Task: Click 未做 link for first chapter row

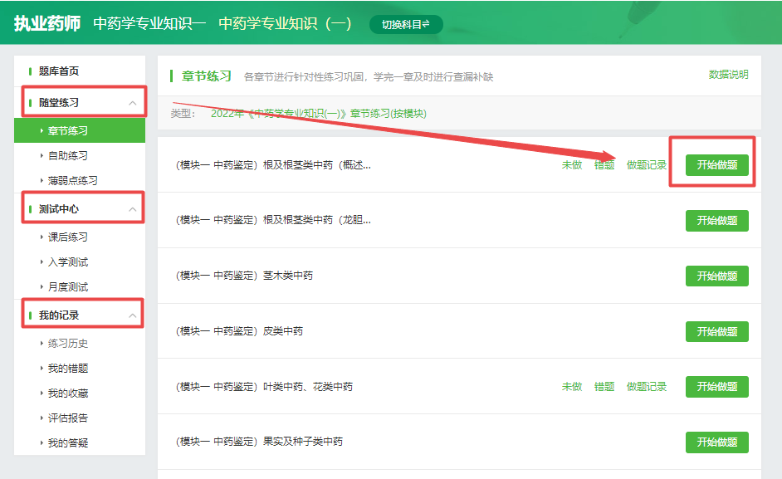Action: click(571, 165)
